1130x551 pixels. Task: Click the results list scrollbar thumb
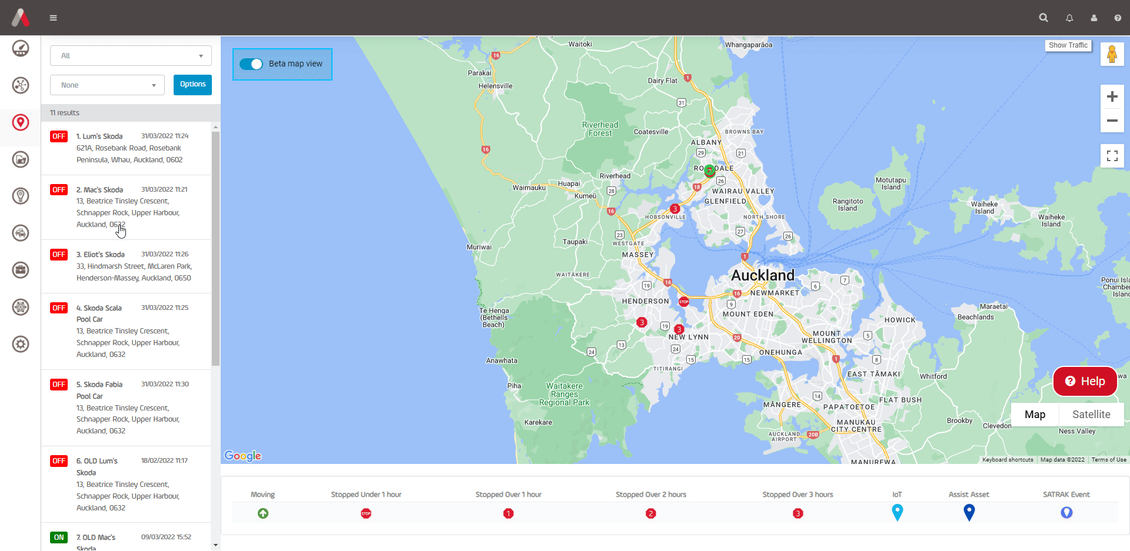pos(215,249)
